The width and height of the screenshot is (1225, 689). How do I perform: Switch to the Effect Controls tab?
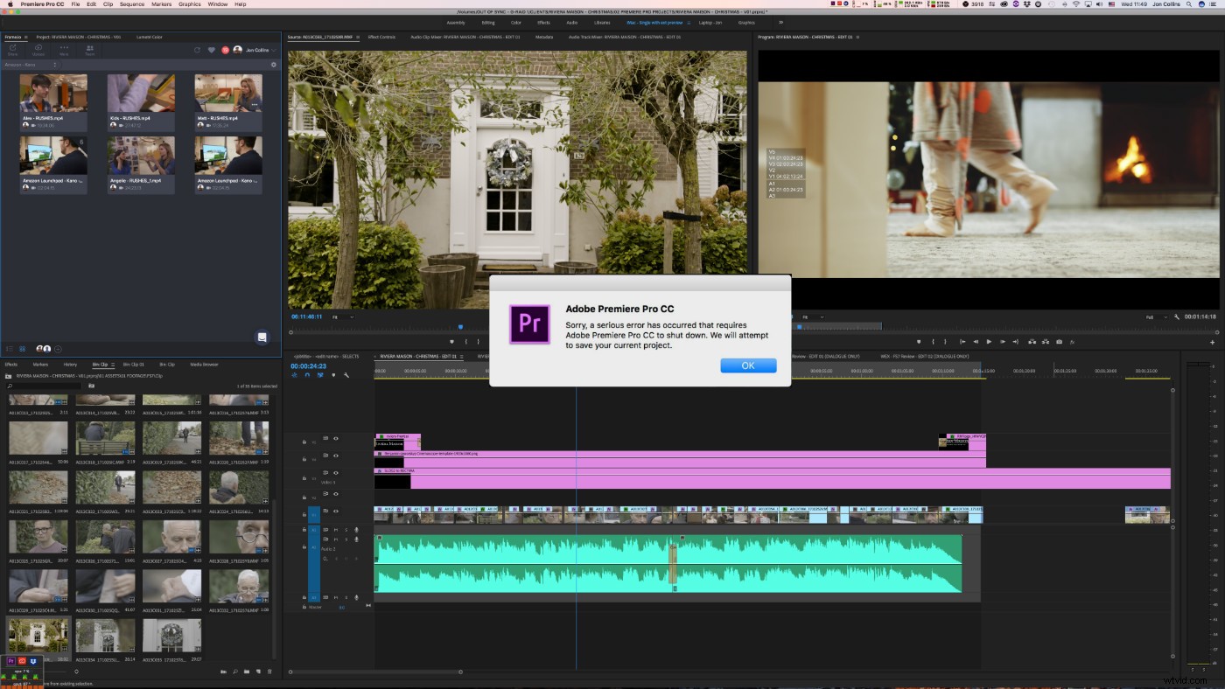(382, 38)
